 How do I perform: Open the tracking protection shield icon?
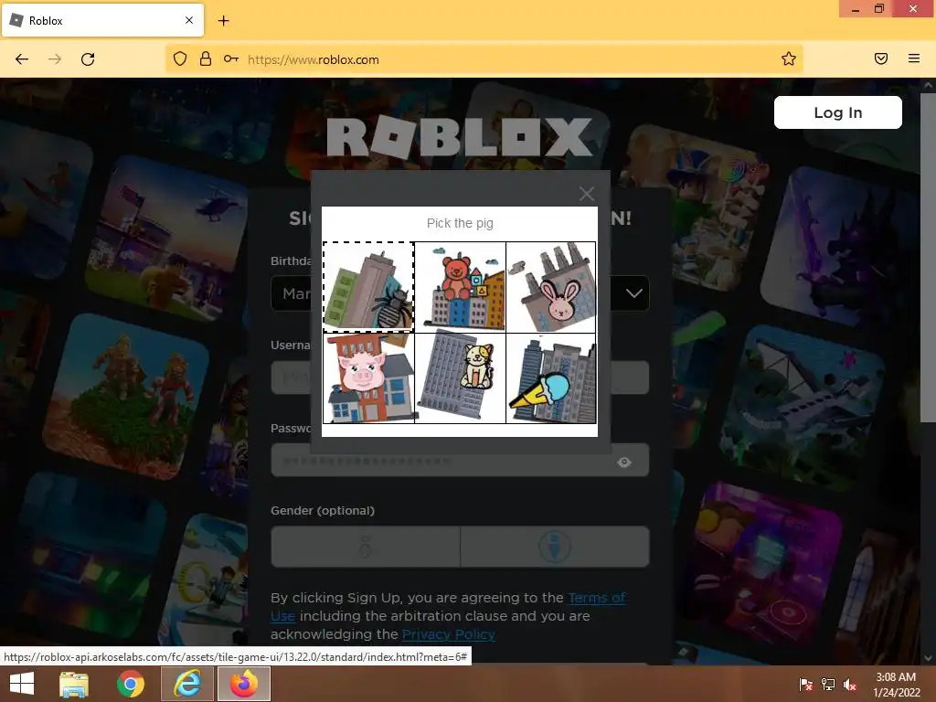(180, 58)
